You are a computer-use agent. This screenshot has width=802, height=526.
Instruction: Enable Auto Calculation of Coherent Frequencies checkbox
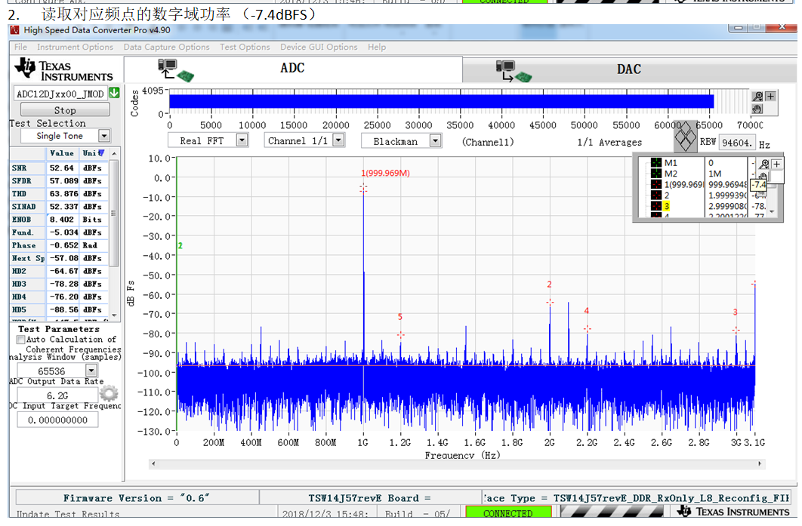pos(21,340)
